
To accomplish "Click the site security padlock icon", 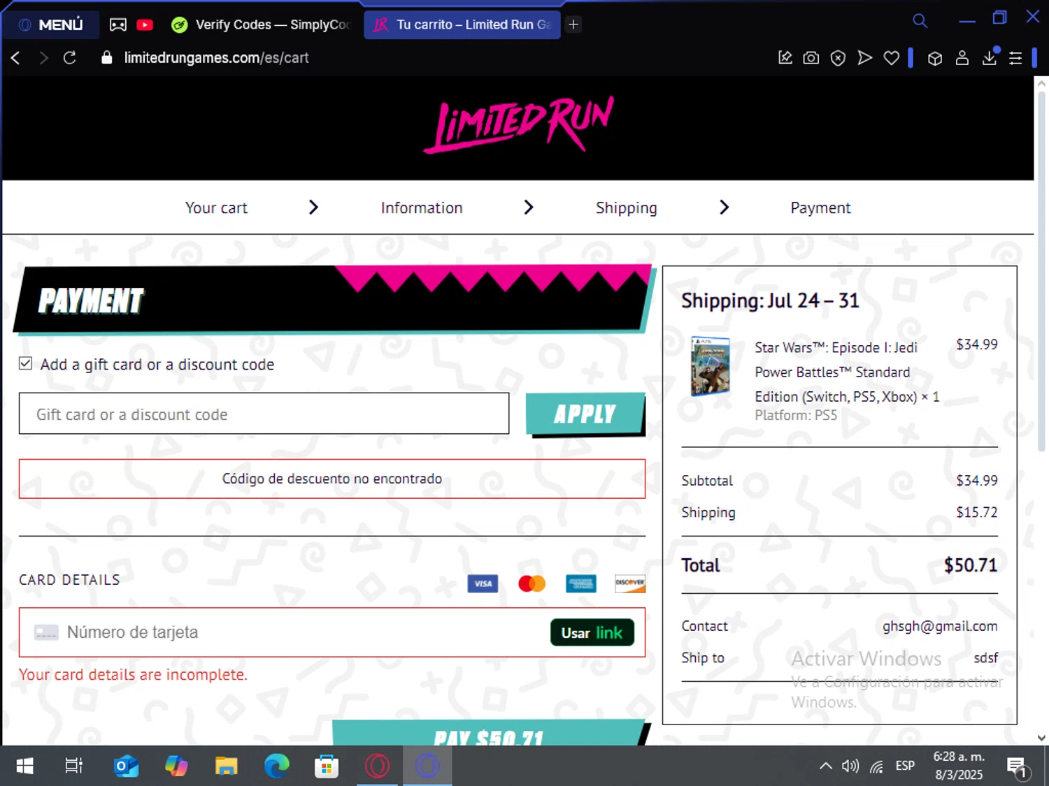I will click(x=106, y=57).
